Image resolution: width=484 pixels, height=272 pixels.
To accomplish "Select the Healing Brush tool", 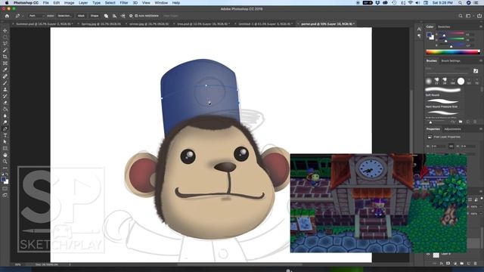I will [5, 76].
